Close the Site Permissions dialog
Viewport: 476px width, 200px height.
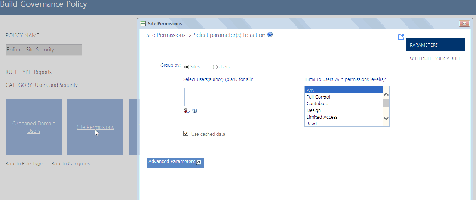click(x=464, y=24)
